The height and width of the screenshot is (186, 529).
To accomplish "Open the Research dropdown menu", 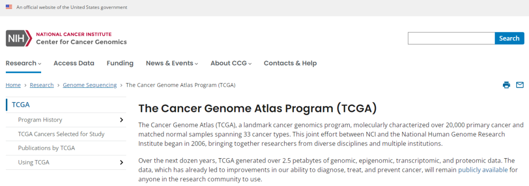I will [x=24, y=63].
